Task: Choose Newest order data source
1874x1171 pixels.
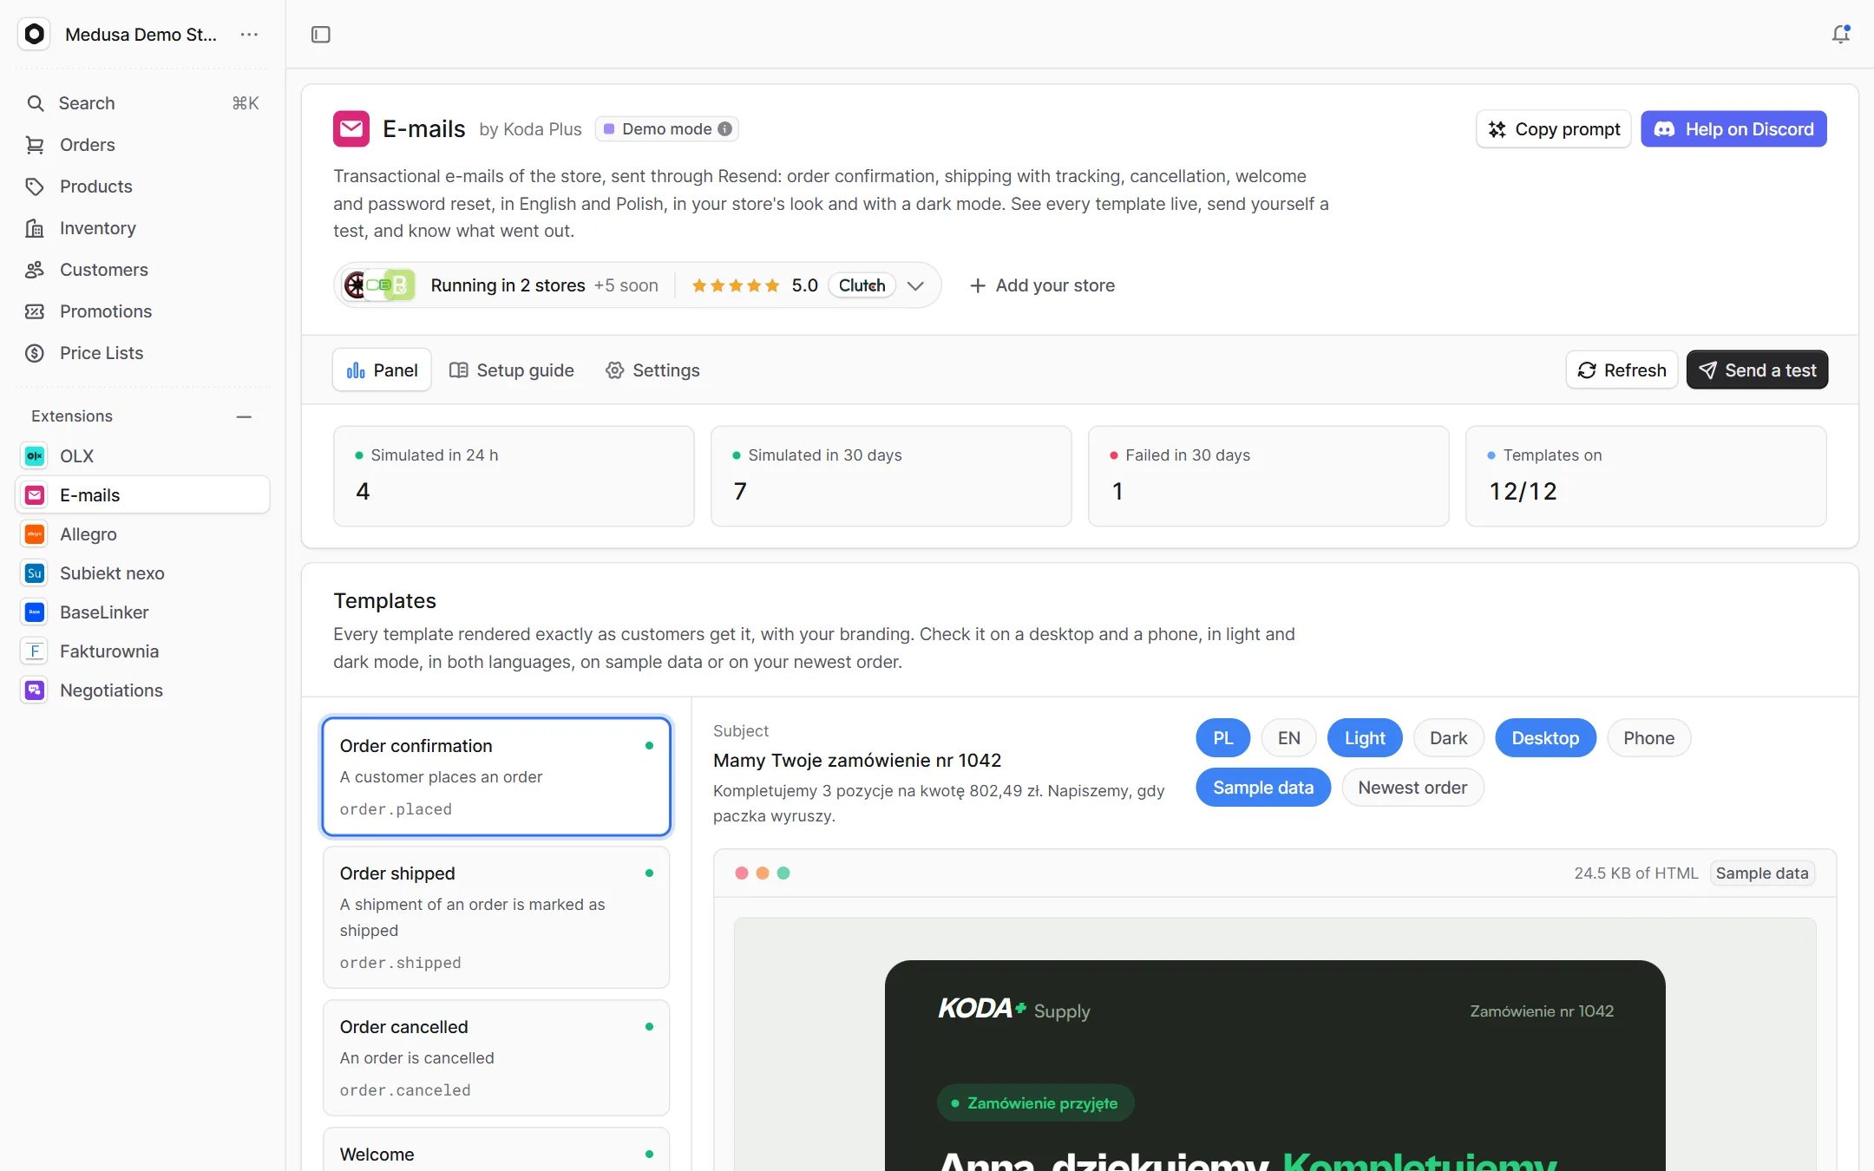Action: coord(1412,788)
